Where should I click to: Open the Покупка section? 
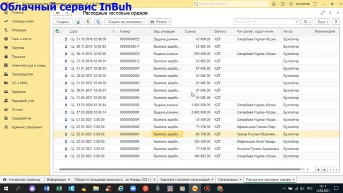[18, 48]
